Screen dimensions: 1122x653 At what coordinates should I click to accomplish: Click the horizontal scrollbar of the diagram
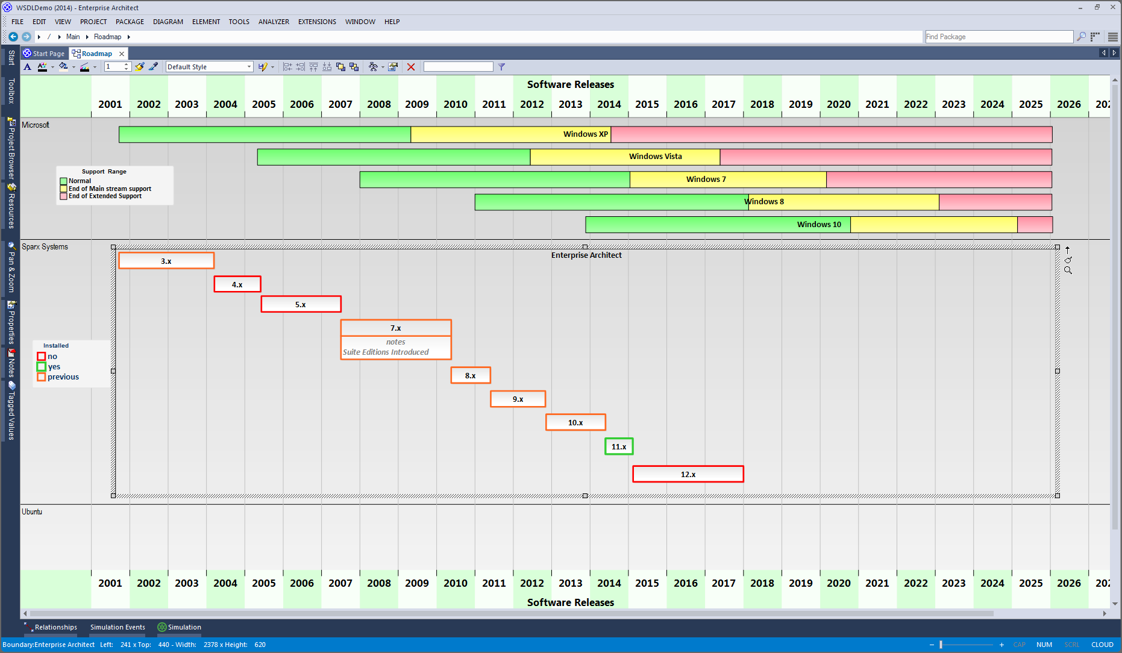[512, 613]
